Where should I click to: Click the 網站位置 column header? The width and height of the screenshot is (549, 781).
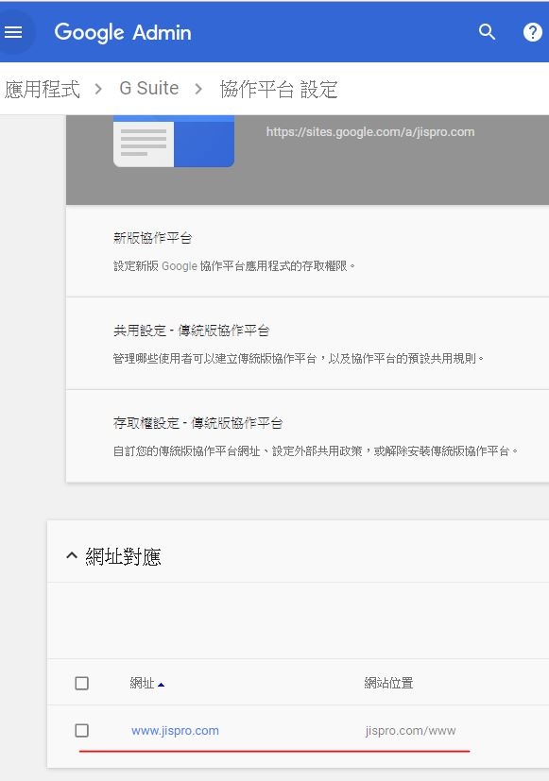pos(388,683)
